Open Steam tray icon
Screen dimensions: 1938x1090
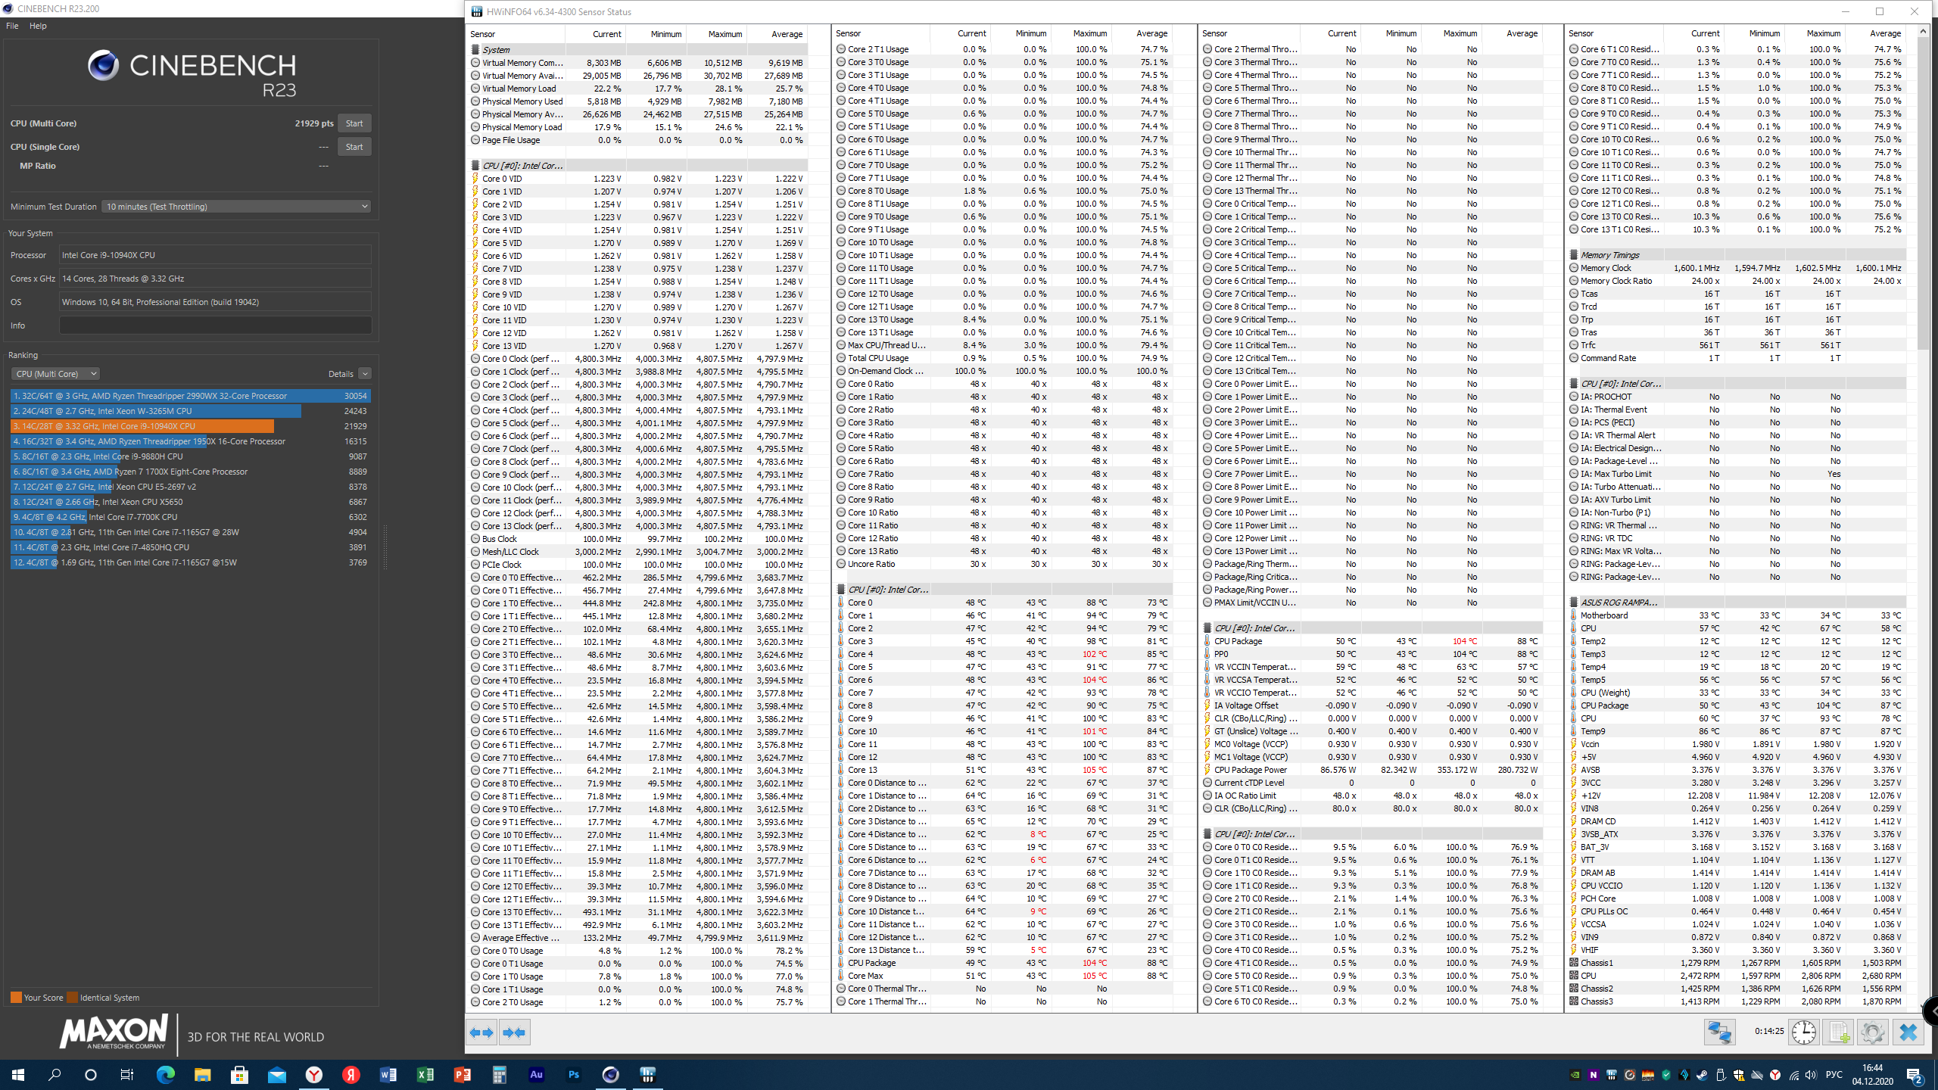pyautogui.click(x=1702, y=1075)
